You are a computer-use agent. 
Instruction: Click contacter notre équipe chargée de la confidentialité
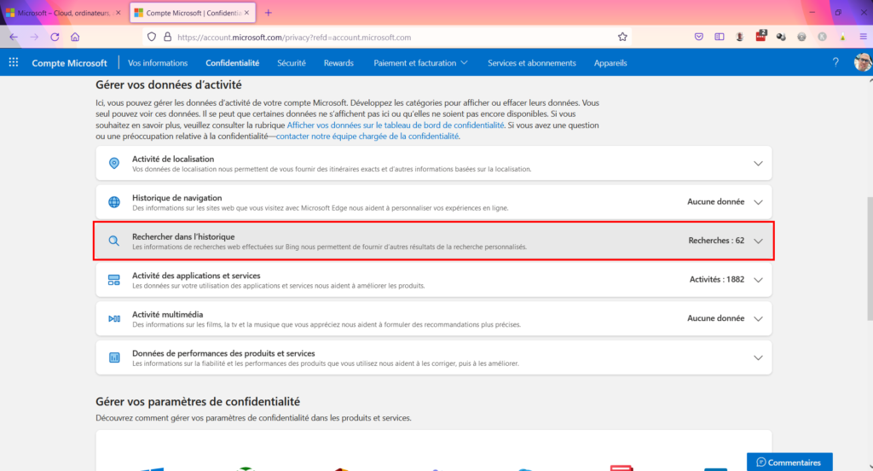pyautogui.click(x=367, y=136)
